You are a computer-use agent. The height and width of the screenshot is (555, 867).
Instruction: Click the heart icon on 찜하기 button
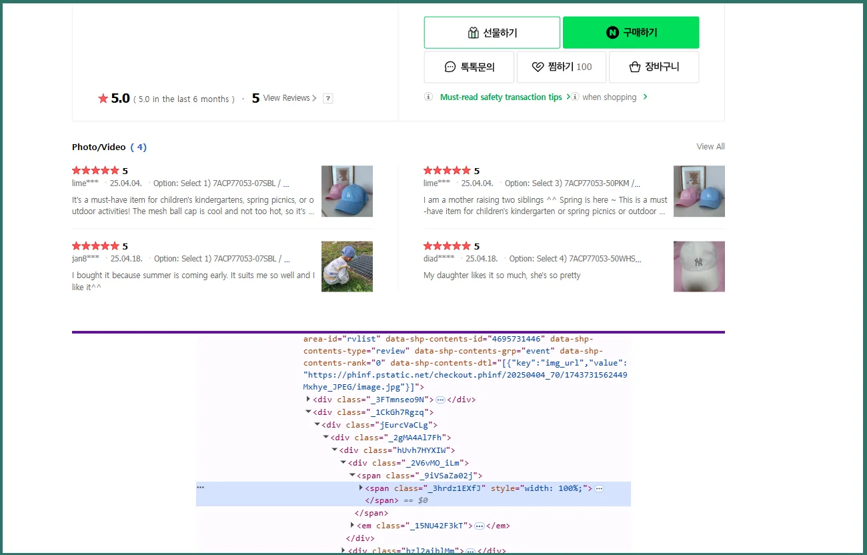536,67
